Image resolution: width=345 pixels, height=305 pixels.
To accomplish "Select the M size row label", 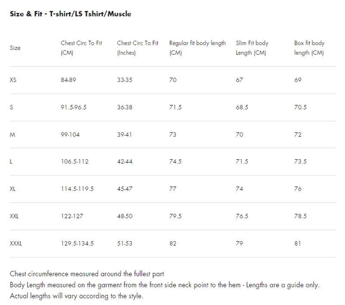I will pyautogui.click(x=13, y=135).
